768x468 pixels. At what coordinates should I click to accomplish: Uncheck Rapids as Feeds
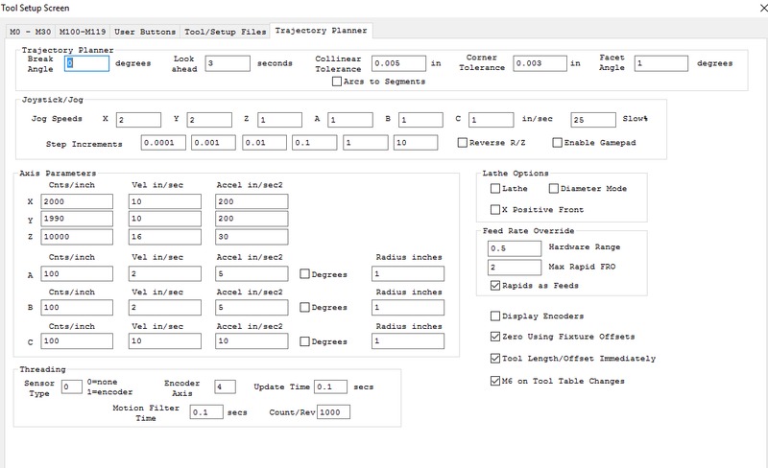pyautogui.click(x=495, y=286)
